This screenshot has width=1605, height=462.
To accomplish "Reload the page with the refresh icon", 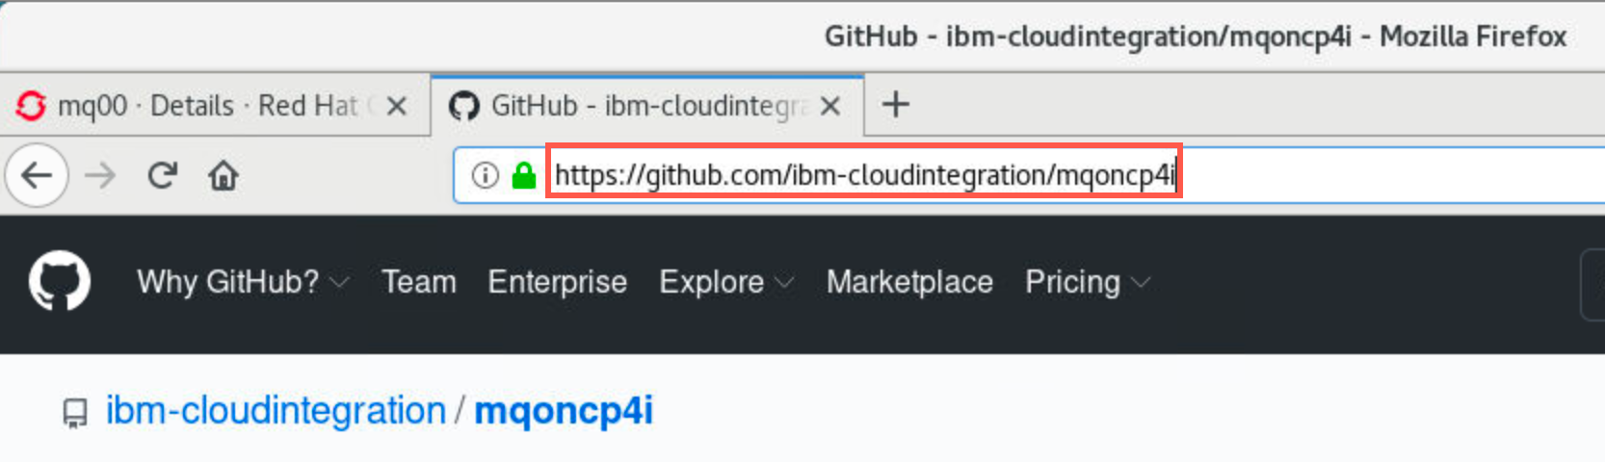I will pos(162,175).
